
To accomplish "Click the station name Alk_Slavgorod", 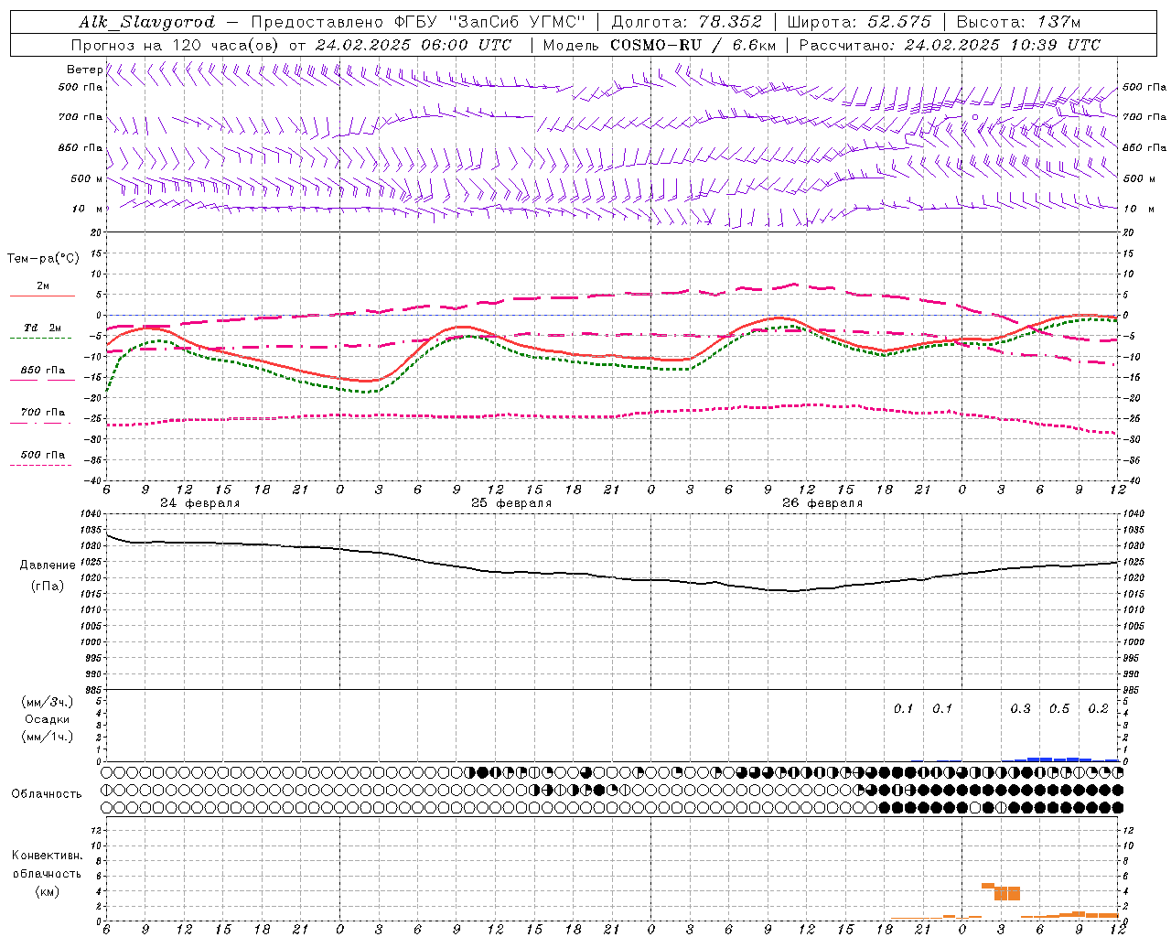I will (147, 22).
